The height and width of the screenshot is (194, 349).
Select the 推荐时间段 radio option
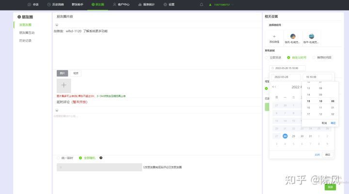click(314, 57)
